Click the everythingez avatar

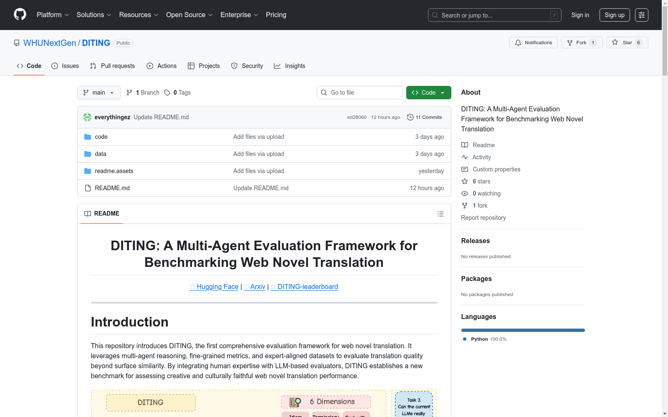pos(87,117)
